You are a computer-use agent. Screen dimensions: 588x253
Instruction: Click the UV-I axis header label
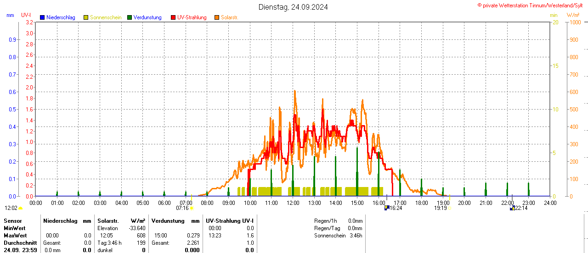click(26, 15)
